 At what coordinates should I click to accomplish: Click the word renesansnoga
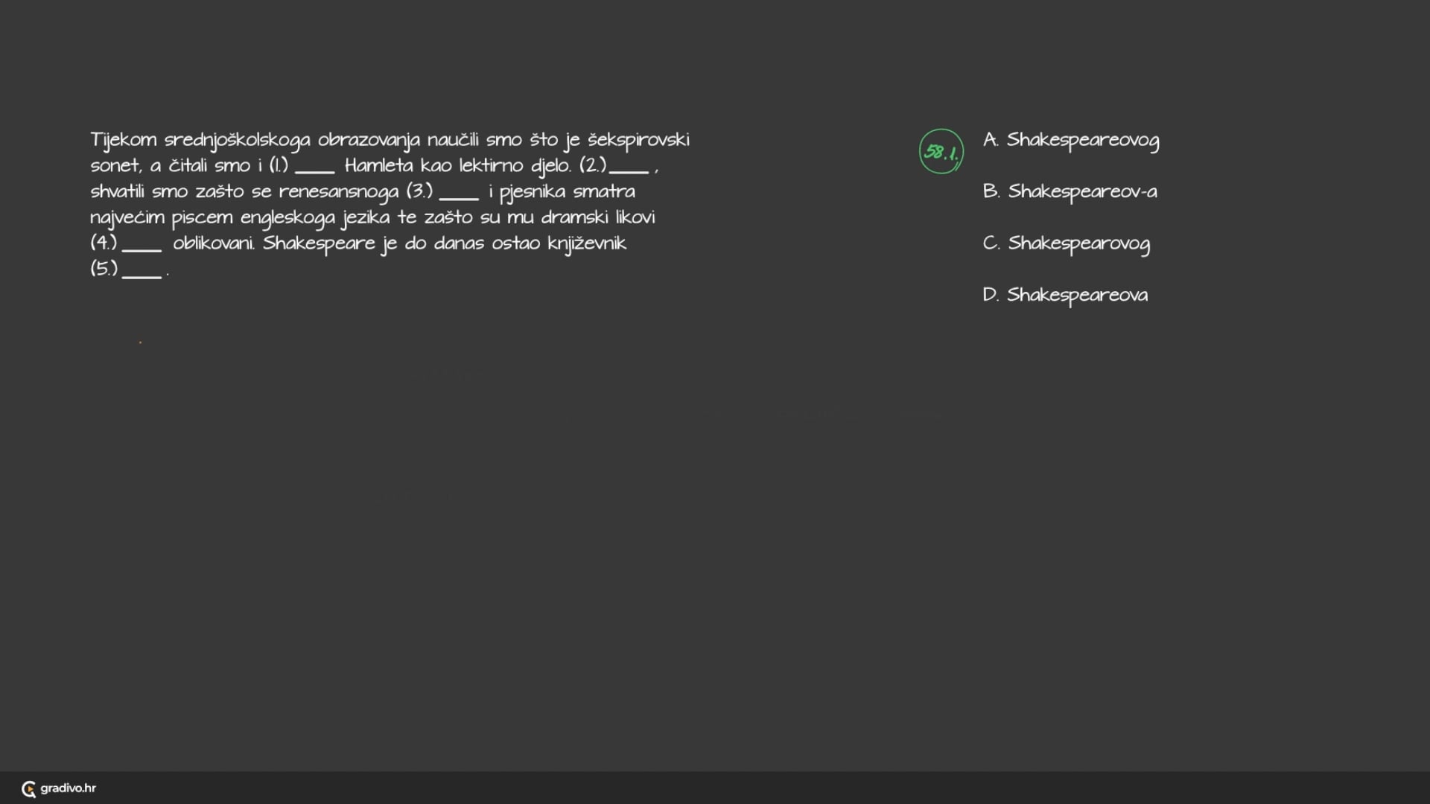[339, 192]
